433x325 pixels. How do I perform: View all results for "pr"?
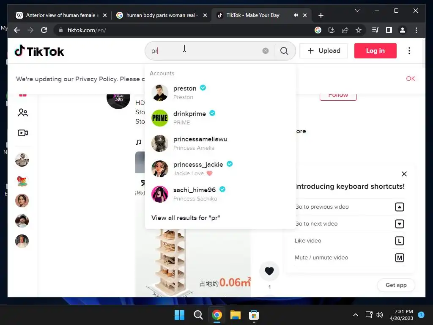click(186, 218)
